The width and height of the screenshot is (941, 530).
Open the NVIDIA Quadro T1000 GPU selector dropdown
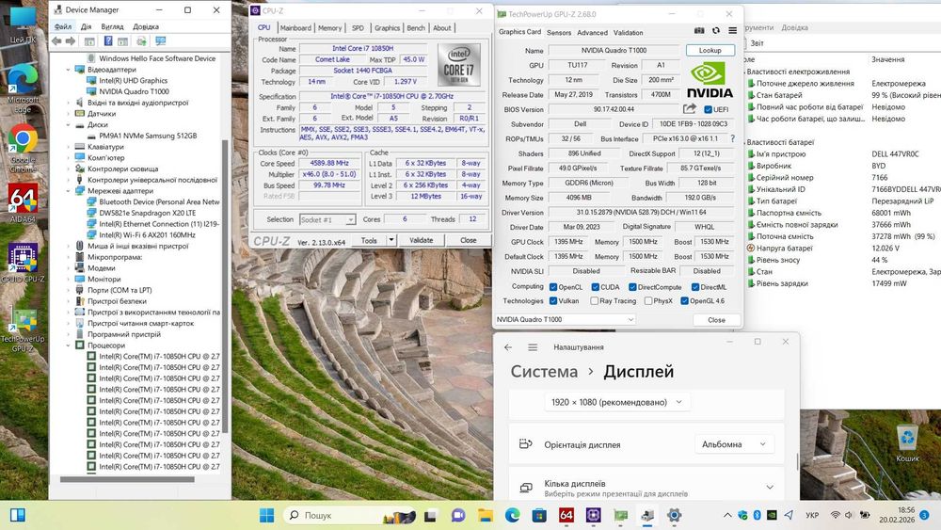tap(565, 319)
